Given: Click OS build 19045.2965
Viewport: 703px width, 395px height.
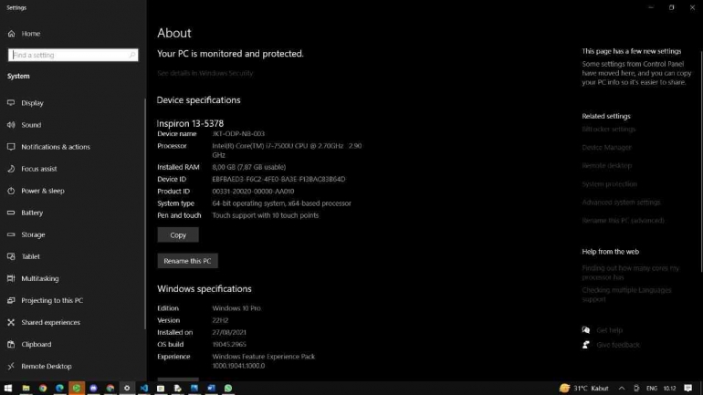Looking at the screenshot, I should click(x=229, y=345).
